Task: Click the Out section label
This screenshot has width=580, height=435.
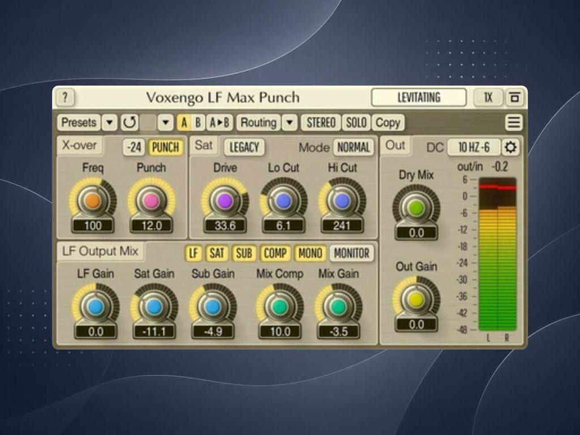Action: (x=395, y=146)
